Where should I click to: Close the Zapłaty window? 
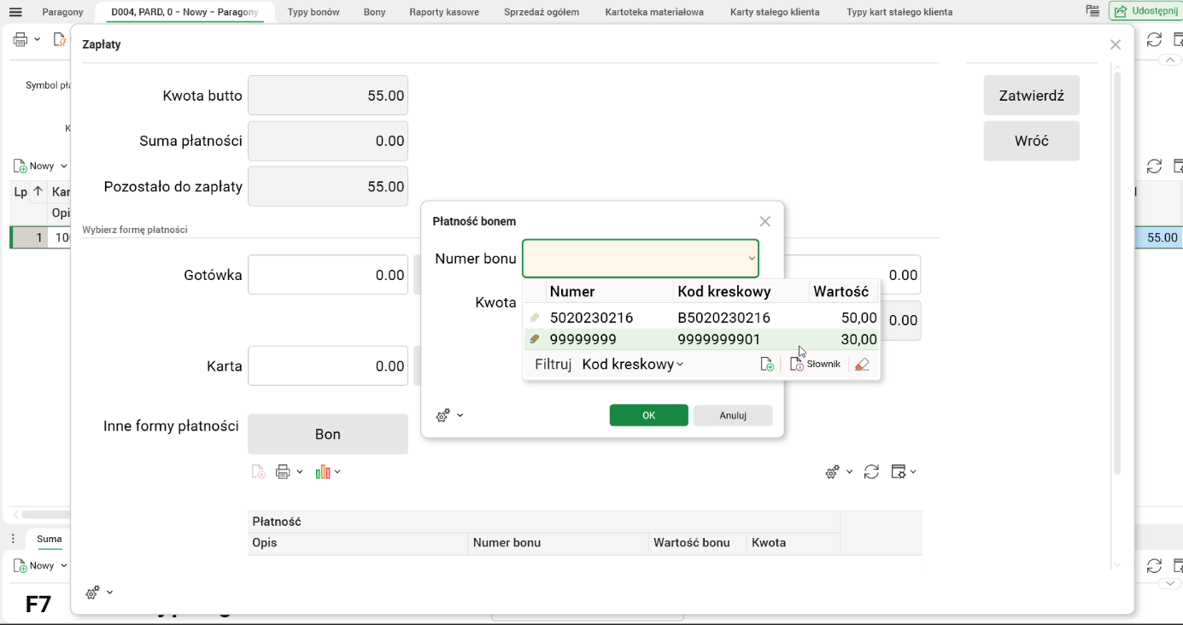[1116, 44]
